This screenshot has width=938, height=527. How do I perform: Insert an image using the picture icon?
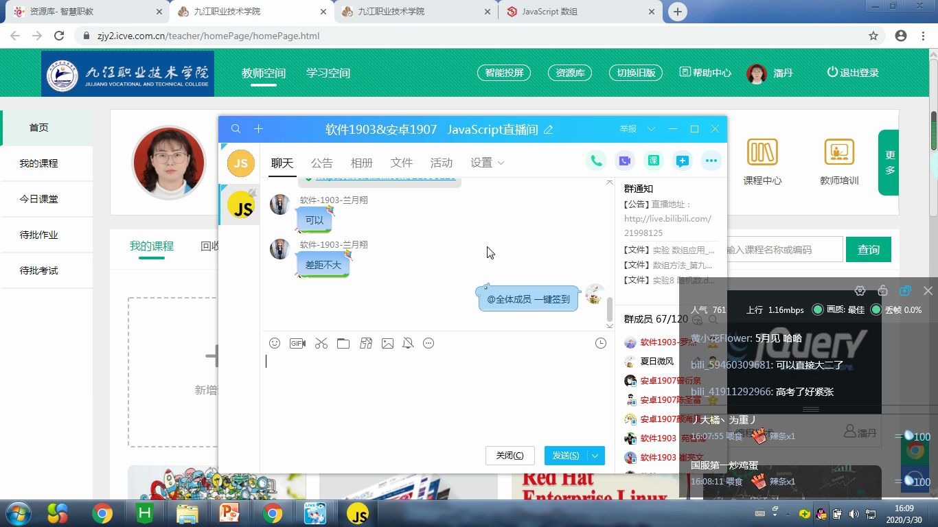click(387, 343)
